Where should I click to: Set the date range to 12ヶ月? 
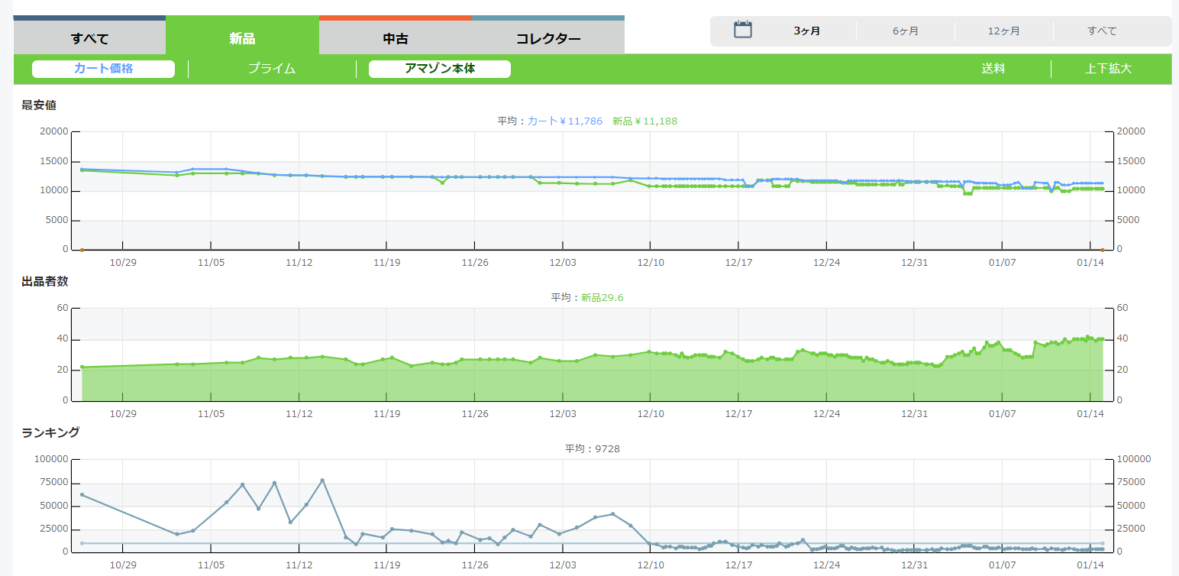pos(1003,31)
